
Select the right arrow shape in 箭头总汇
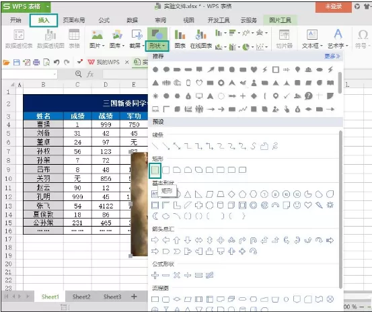[155, 240]
